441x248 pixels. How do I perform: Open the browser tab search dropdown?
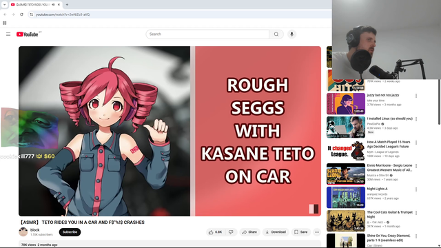click(5, 5)
